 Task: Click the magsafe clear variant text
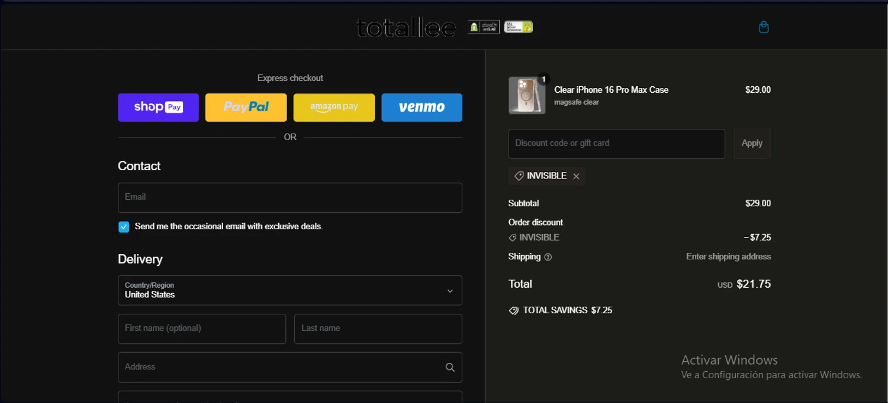click(576, 102)
